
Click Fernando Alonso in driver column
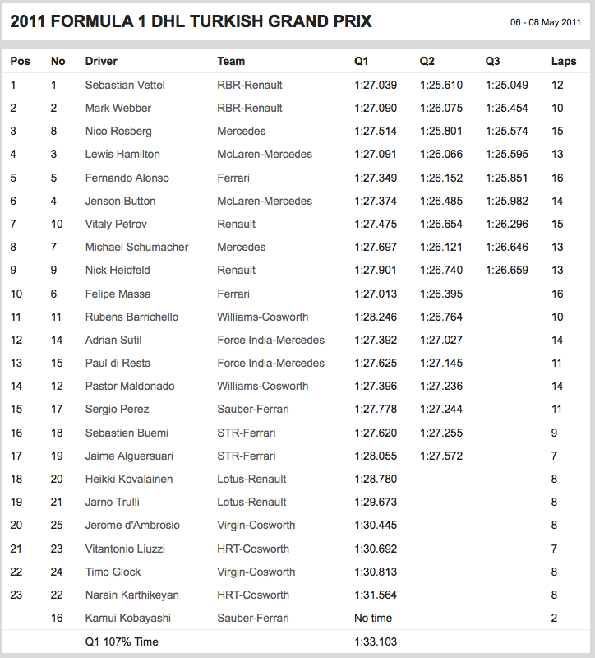[127, 178]
